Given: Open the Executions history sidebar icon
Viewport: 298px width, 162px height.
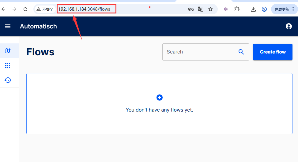Looking at the screenshot, I should [x=8, y=80].
